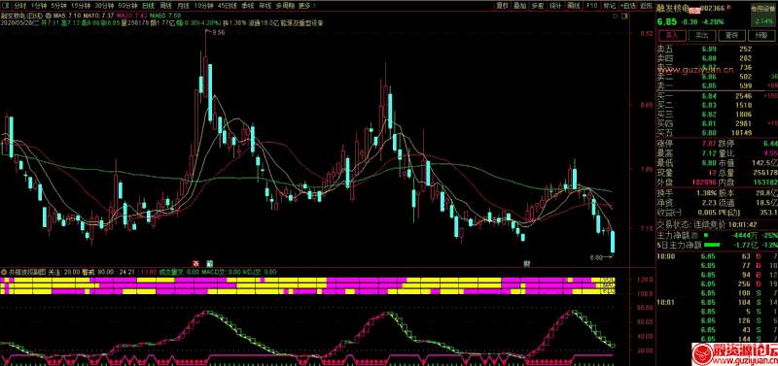
Task: Open F10 company information
Action: tap(591, 6)
